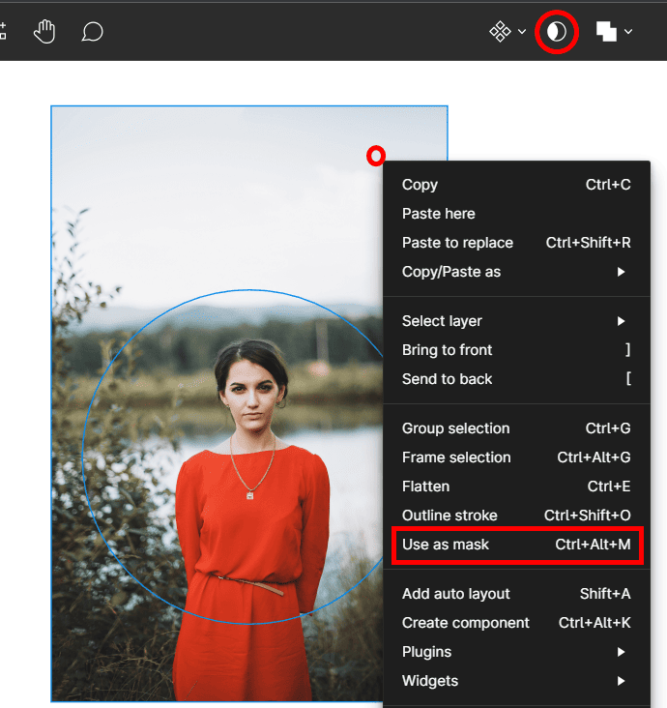
Task: Select Paste here menu entry
Action: click(439, 214)
